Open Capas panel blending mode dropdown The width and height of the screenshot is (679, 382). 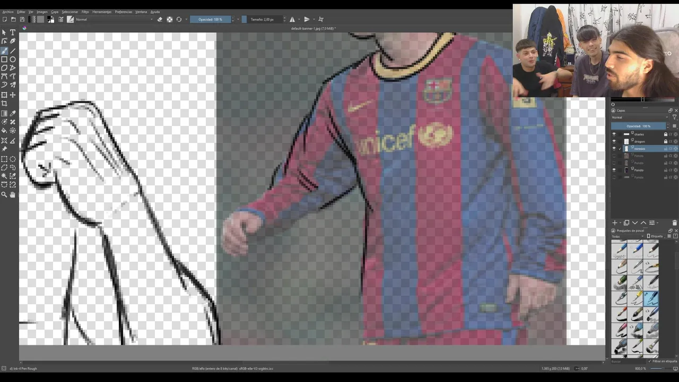point(640,117)
